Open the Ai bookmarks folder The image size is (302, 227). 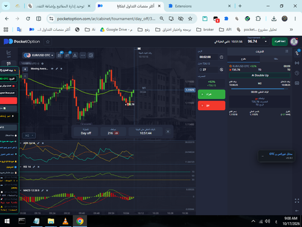(90, 30)
